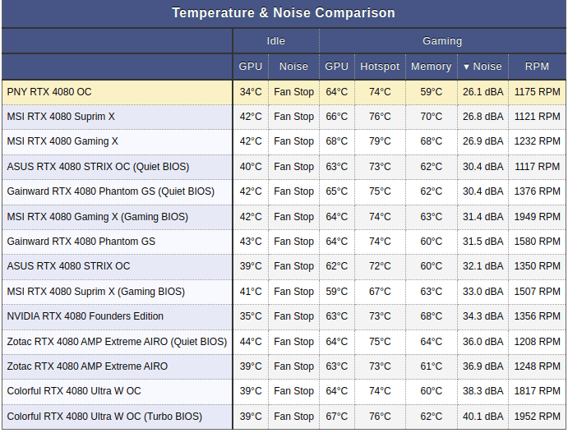Select the Zotac RTX 4080 AMP Extreme AIRO row name

(x=87, y=366)
